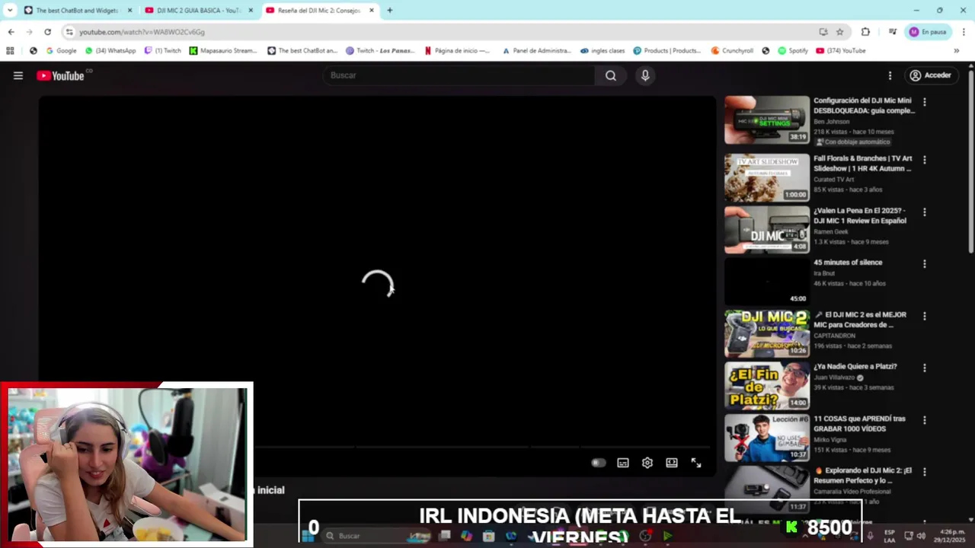Viewport: 975px width, 548px height.
Task: Open a new browser tab
Action: coord(390,11)
